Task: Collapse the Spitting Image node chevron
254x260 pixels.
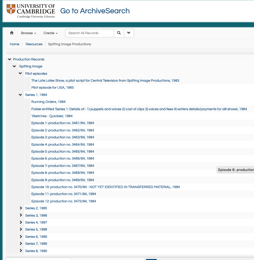Action: click(x=15, y=66)
